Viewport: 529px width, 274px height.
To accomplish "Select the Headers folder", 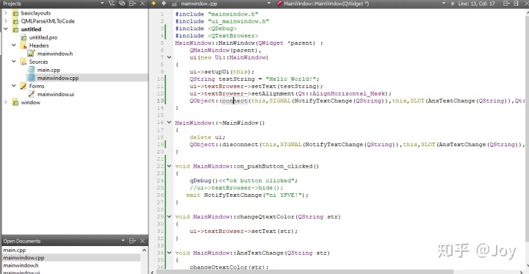I will pyautogui.click(x=39, y=46).
